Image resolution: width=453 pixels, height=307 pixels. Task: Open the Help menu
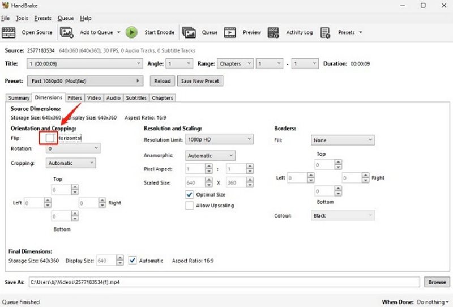86,18
